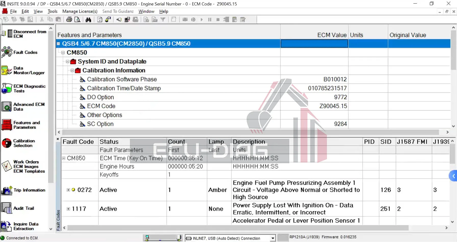
Task: Click the stop square toolbar button
Action: 218,20
